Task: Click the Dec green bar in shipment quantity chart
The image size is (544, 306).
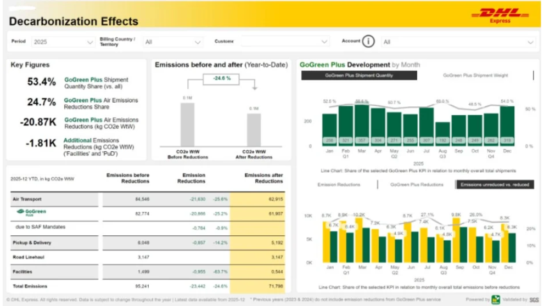Action: pyautogui.click(x=507, y=126)
